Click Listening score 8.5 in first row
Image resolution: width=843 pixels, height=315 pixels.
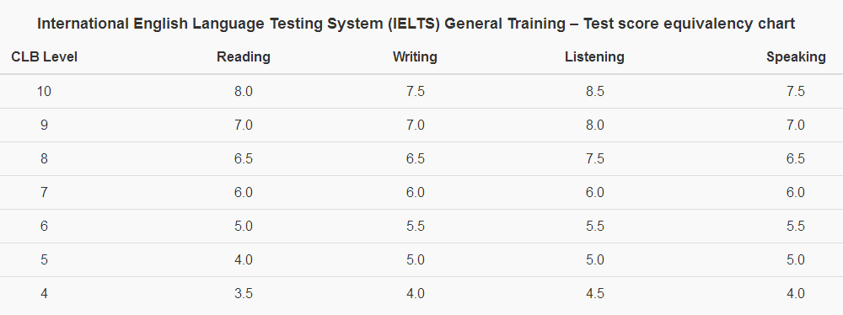pos(595,91)
